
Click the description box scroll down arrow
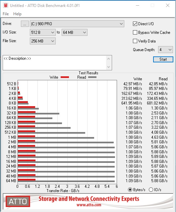tap(108, 67)
